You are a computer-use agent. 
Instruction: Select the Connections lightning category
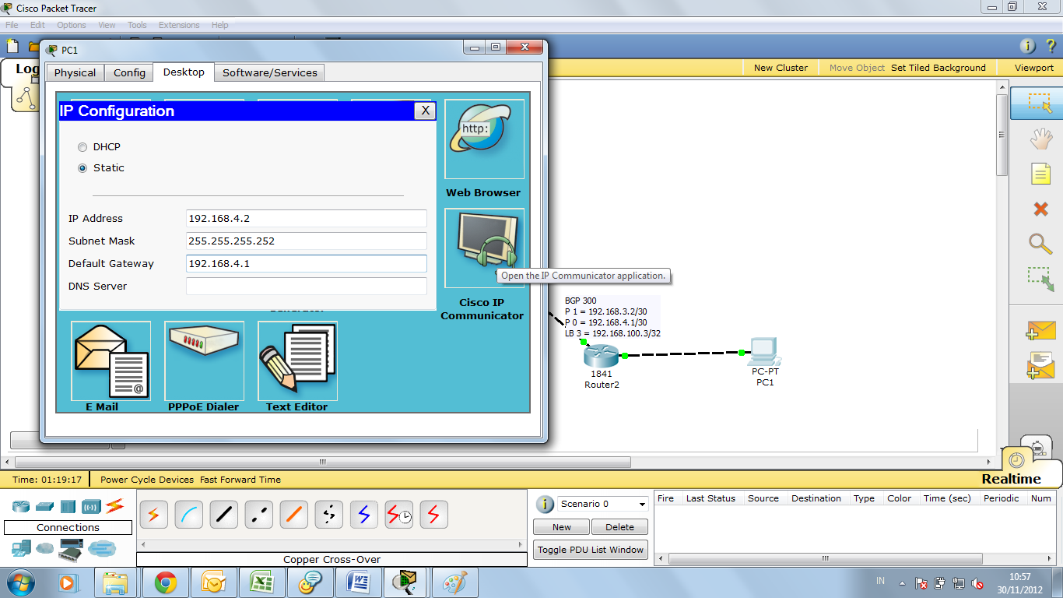pos(115,506)
